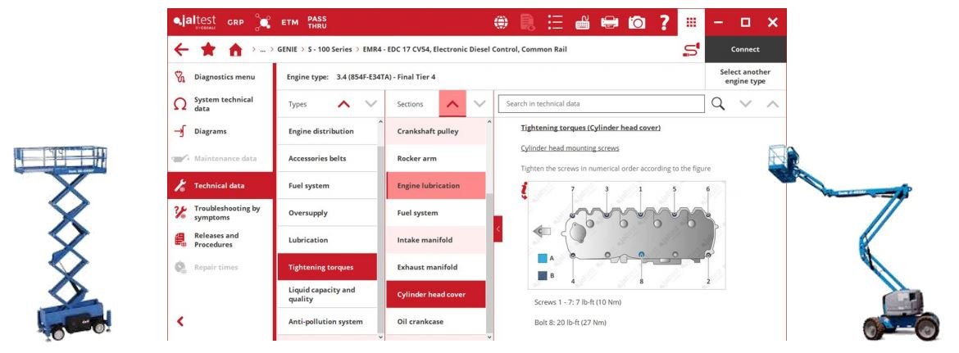Click the globe language icon

[501, 22]
